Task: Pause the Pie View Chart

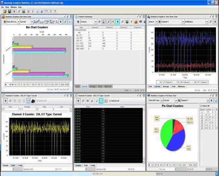Action: coord(212,101)
